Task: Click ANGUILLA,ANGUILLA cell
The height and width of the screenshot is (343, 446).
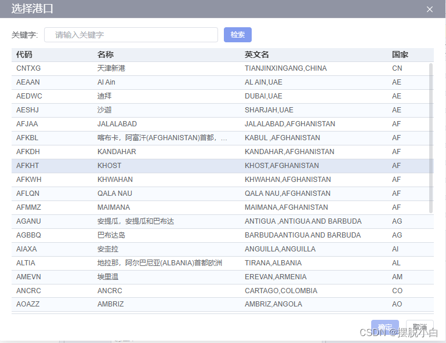Action: click(x=280, y=249)
